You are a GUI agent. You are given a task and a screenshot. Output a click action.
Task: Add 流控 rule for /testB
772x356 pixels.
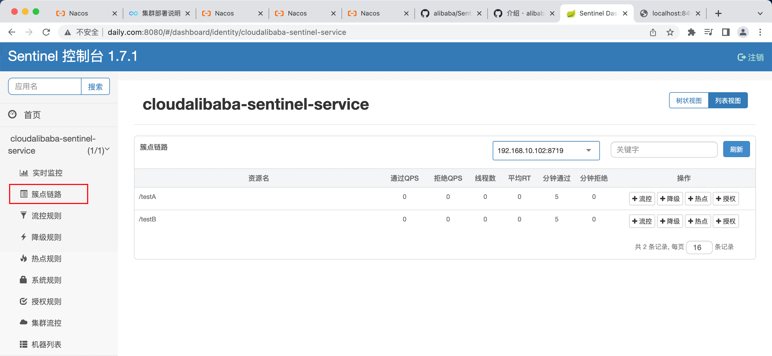click(x=642, y=221)
